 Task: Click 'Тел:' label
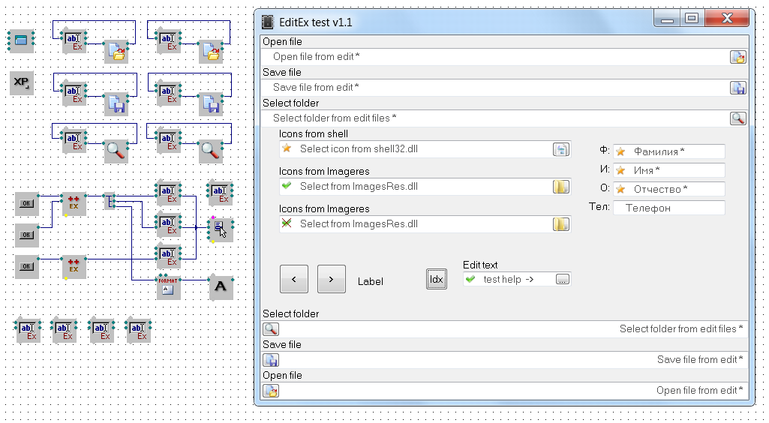[x=599, y=207]
